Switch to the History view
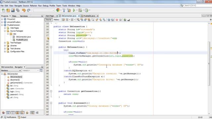212x119 pixels. click(56, 20)
